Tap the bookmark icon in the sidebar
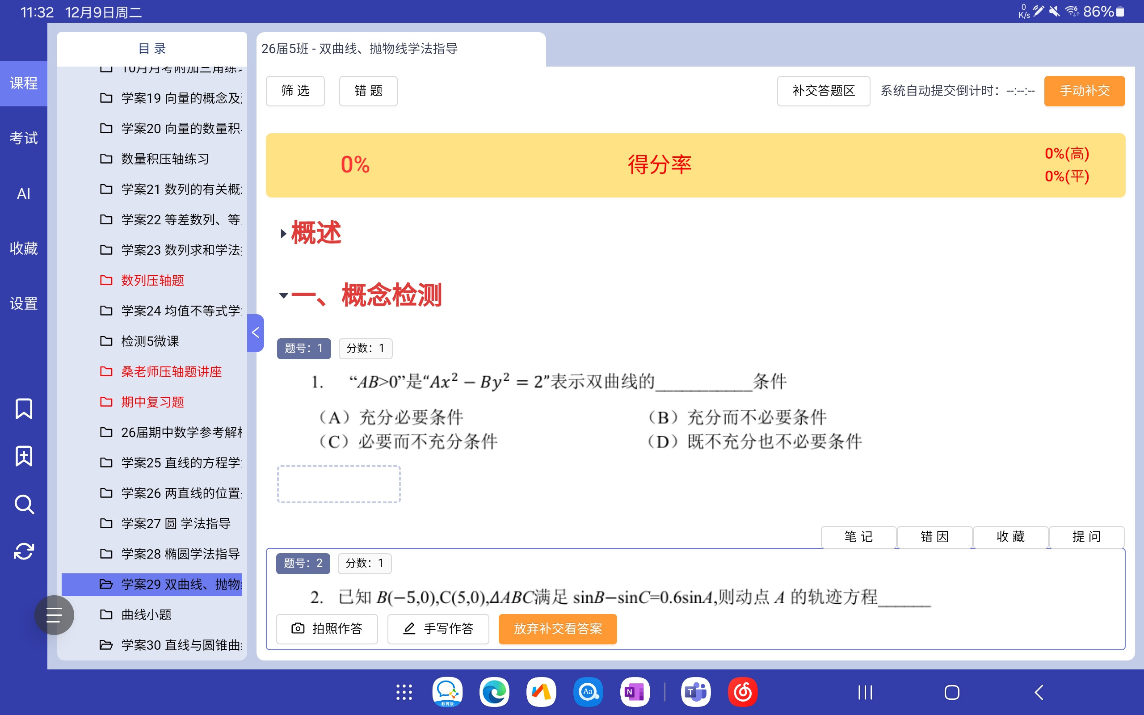 tap(24, 408)
